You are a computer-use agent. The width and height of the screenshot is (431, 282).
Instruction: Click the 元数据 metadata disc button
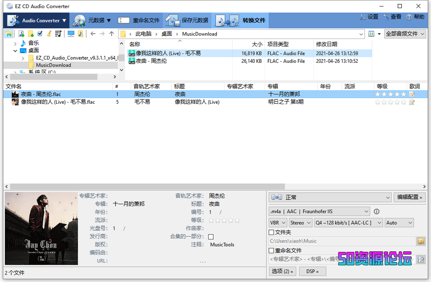click(x=92, y=20)
